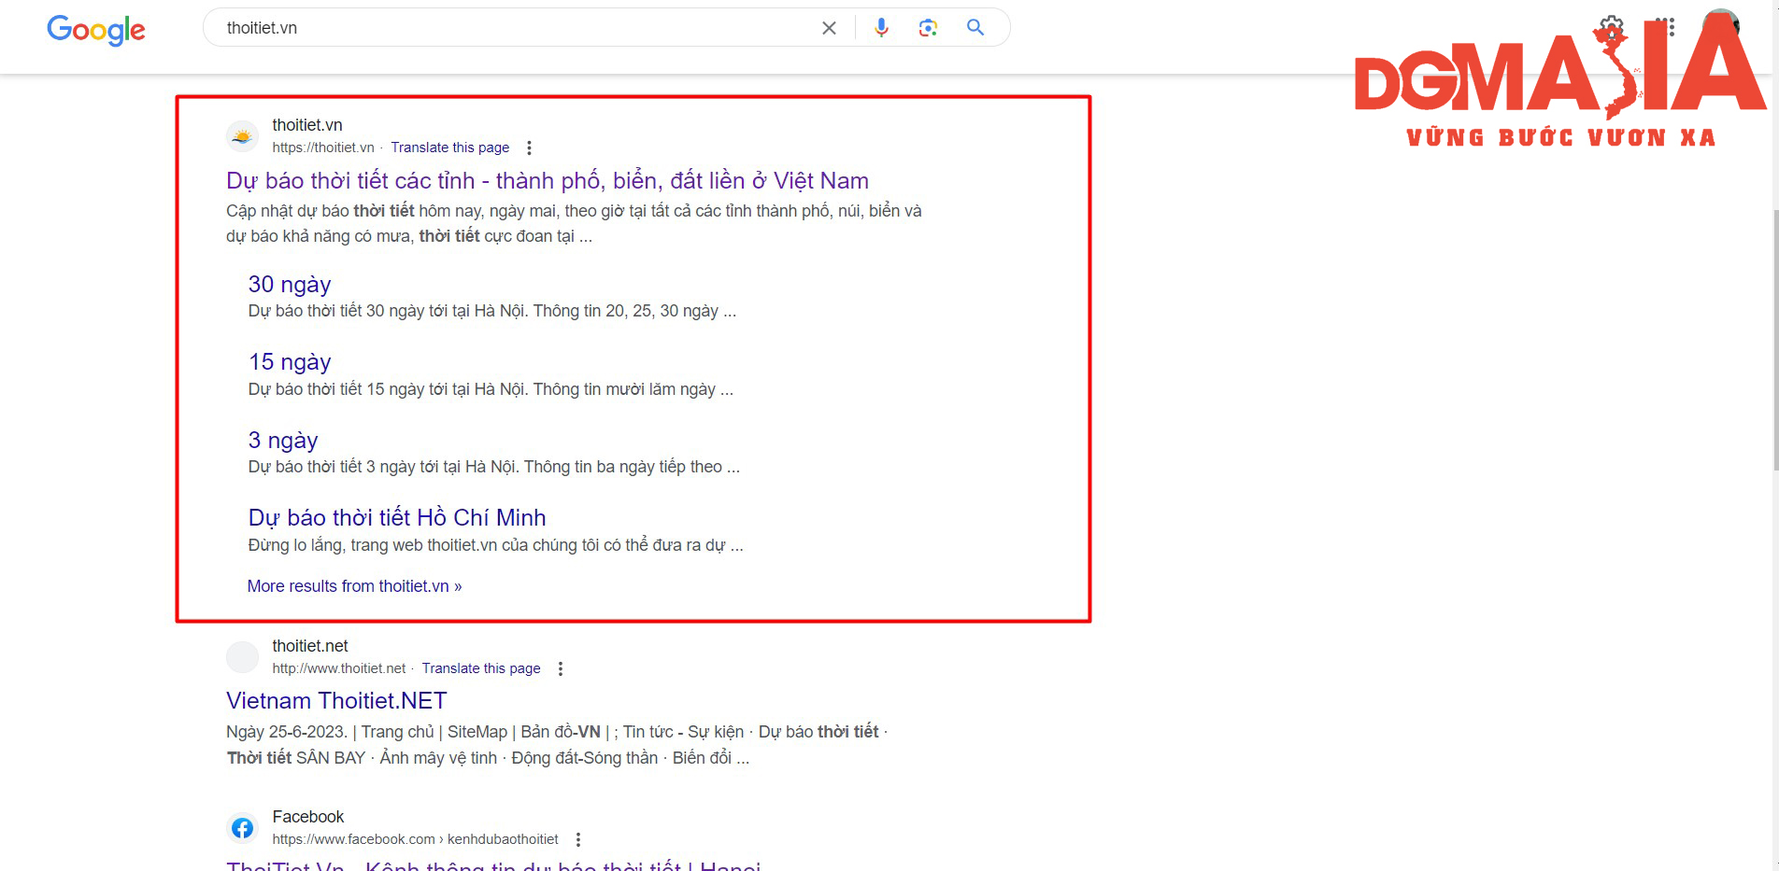Viewport: 1779px width, 871px height.
Task: Open more options for thoitiet.vn result
Action: click(529, 148)
